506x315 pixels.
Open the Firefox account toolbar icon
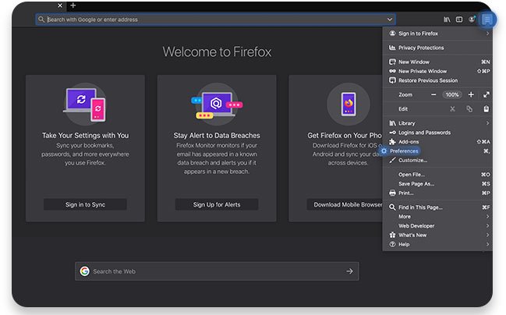[x=472, y=19]
